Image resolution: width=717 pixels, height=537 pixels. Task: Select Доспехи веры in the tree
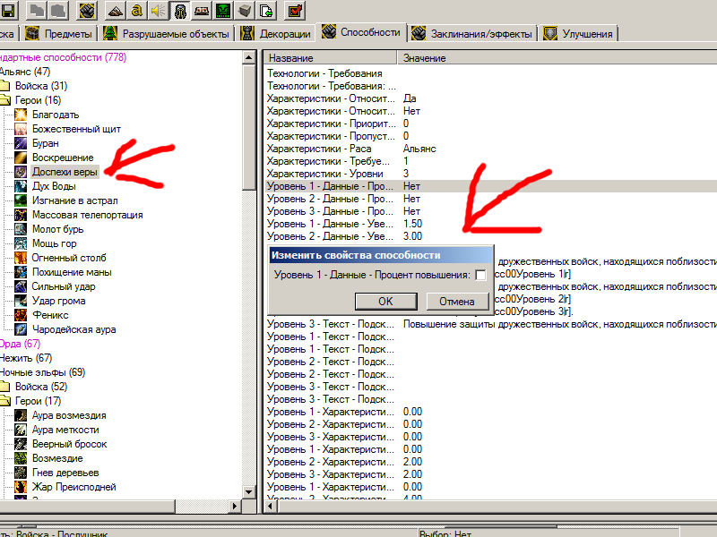(65, 172)
